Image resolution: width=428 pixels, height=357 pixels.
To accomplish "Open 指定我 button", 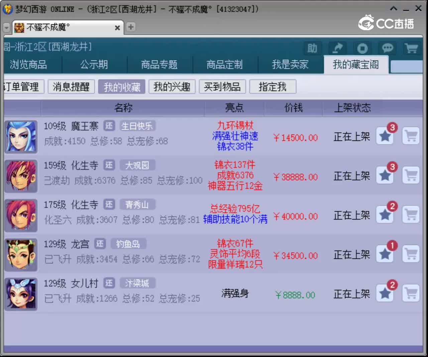I will (x=273, y=87).
